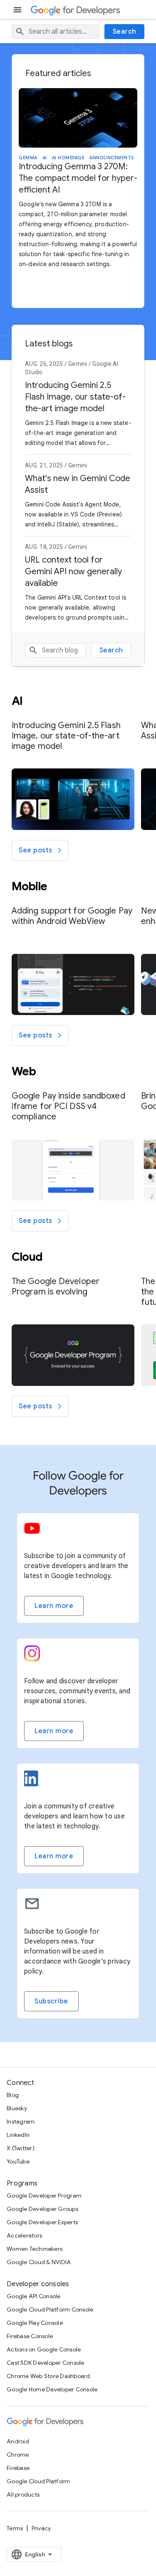Open Google Developer Program footer link

tap(44, 2196)
